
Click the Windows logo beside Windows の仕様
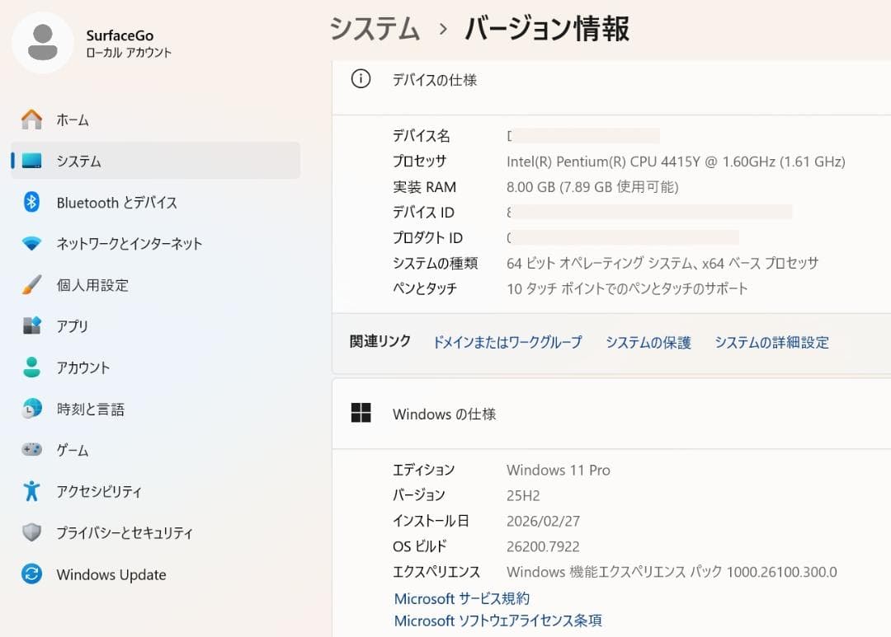point(361,413)
